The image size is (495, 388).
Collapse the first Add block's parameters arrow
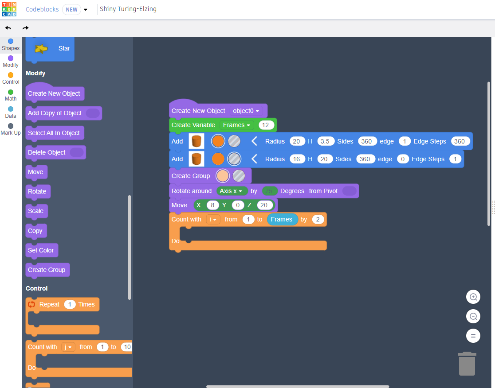coord(254,141)
